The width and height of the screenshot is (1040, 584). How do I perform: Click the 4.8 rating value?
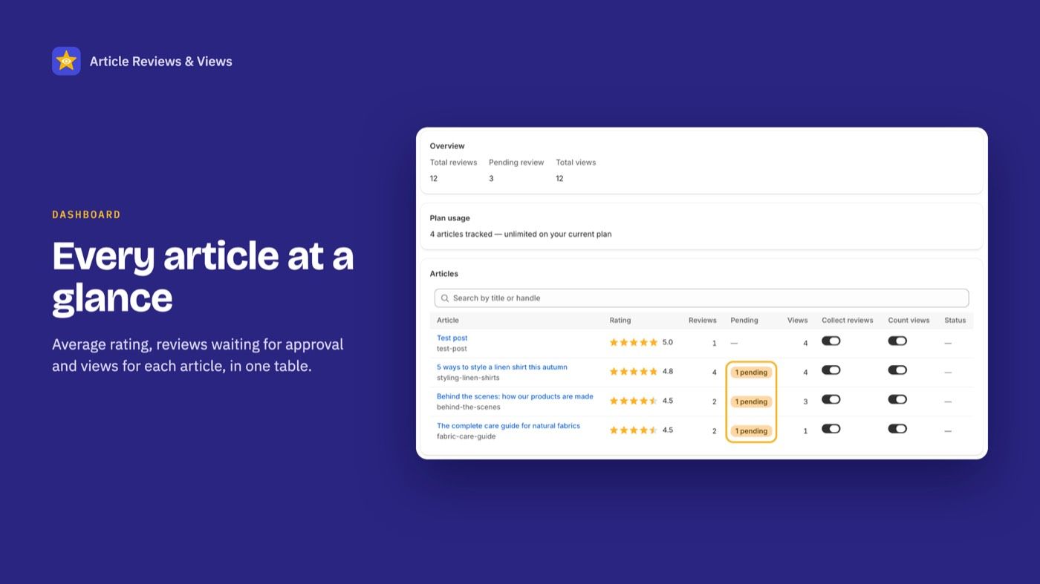point(668,372)
